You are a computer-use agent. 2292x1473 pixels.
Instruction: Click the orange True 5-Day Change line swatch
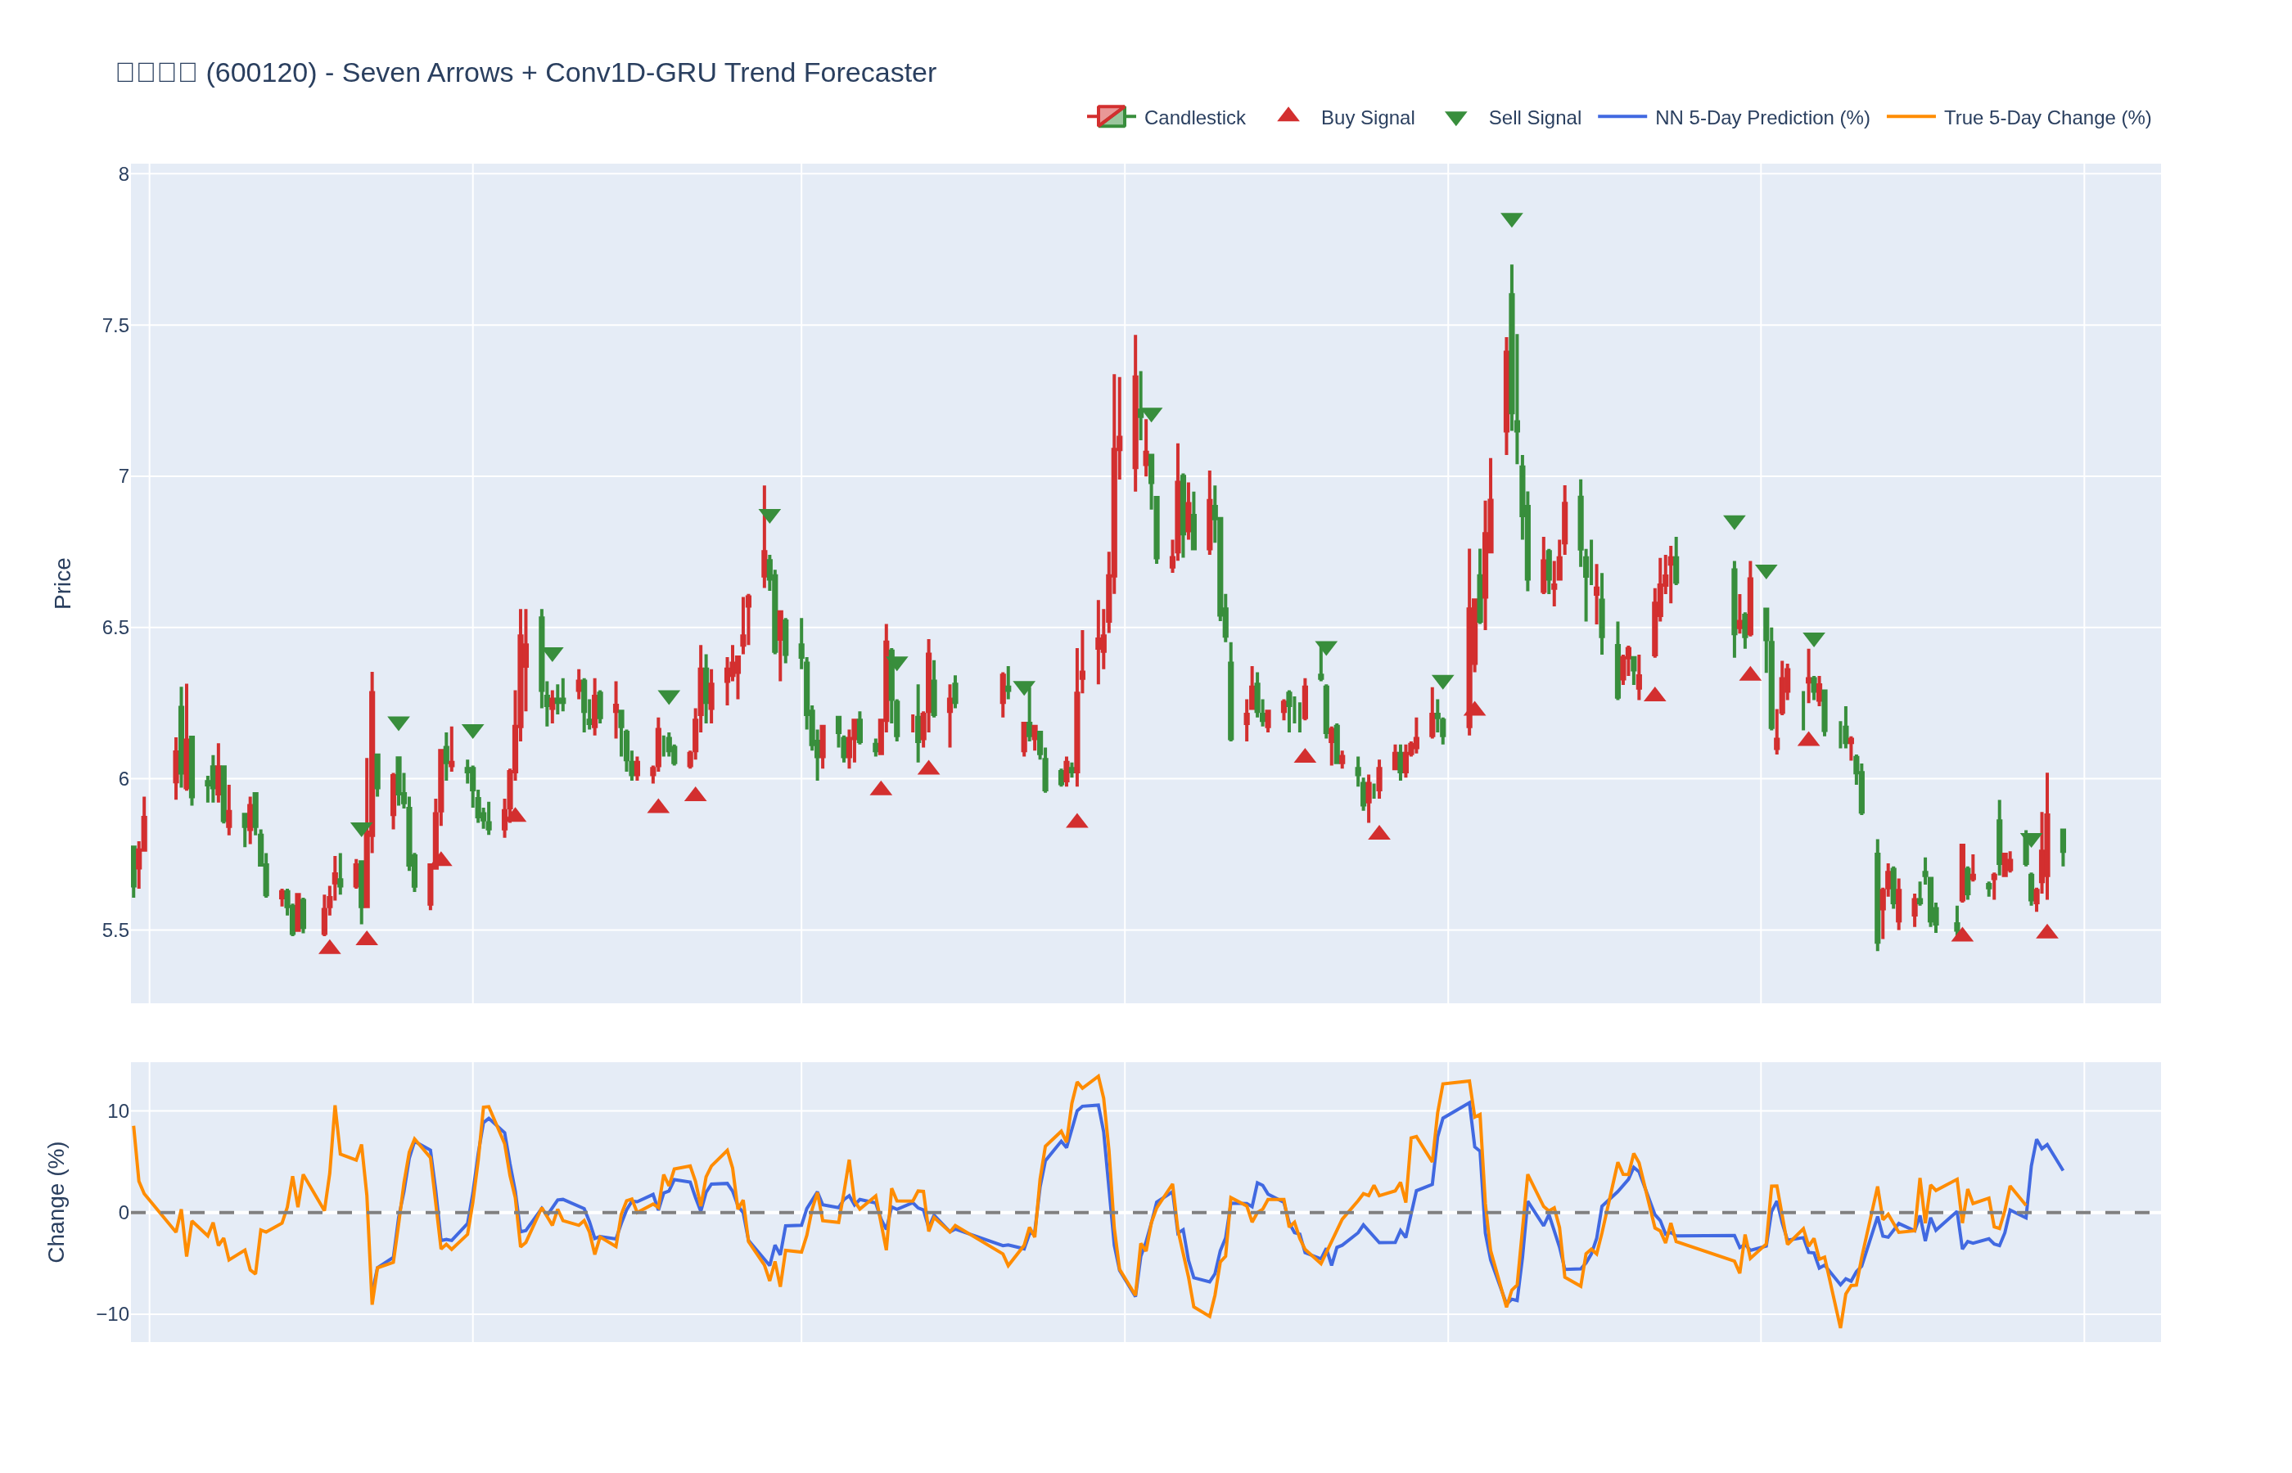pyautogui.click(x=1910, y=117)
